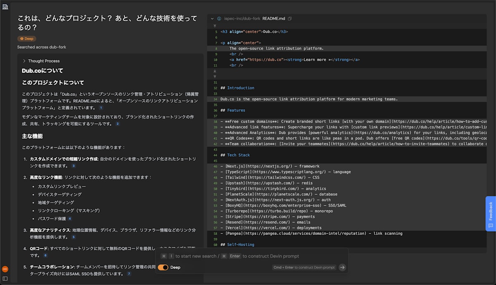Click the [Turborepo] monorepo code line
The height and width of the screenshot is (285, 496).
coord(277,211)
